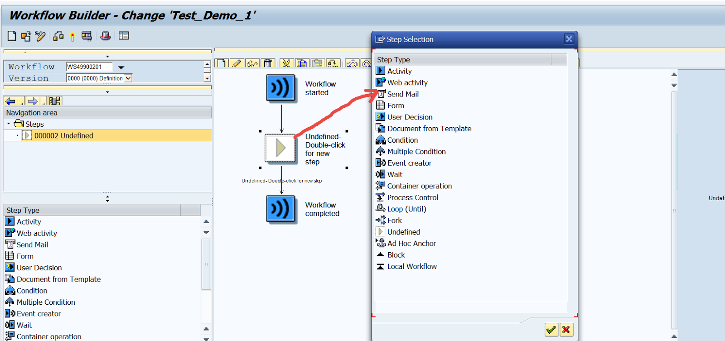Image resolution: width=725 pixels, height=341 pixels.
Task: Click Multiple Condition in left Step Type panel
Action: (46, 302)
